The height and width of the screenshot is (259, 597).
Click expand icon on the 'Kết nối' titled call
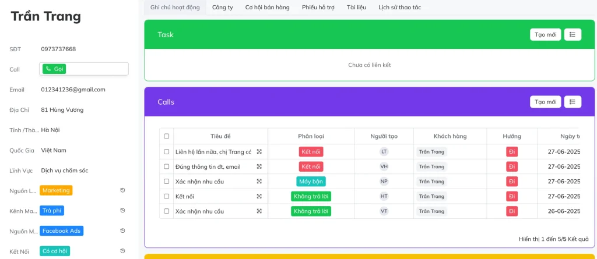click(x=259, y=196)
